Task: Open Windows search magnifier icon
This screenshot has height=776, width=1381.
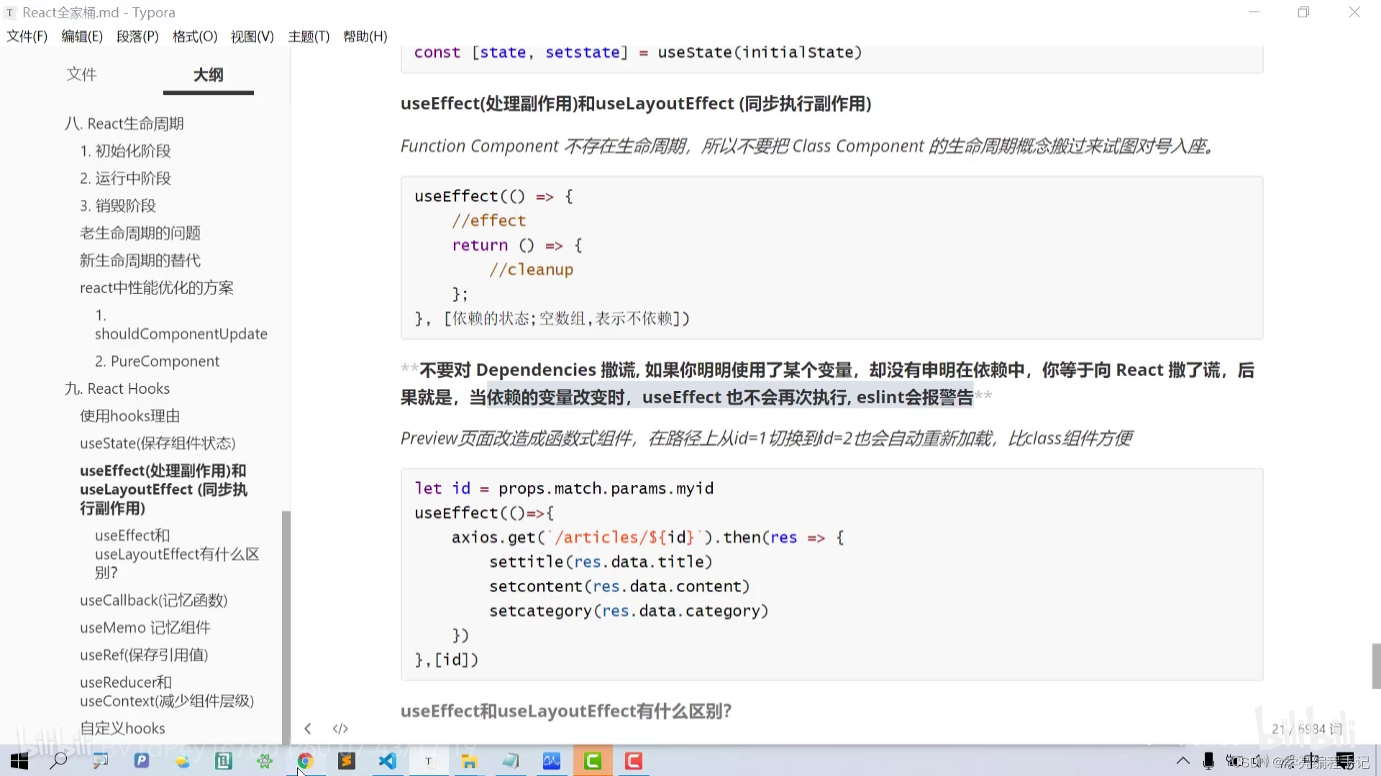Action: click(x=59, y=761)
